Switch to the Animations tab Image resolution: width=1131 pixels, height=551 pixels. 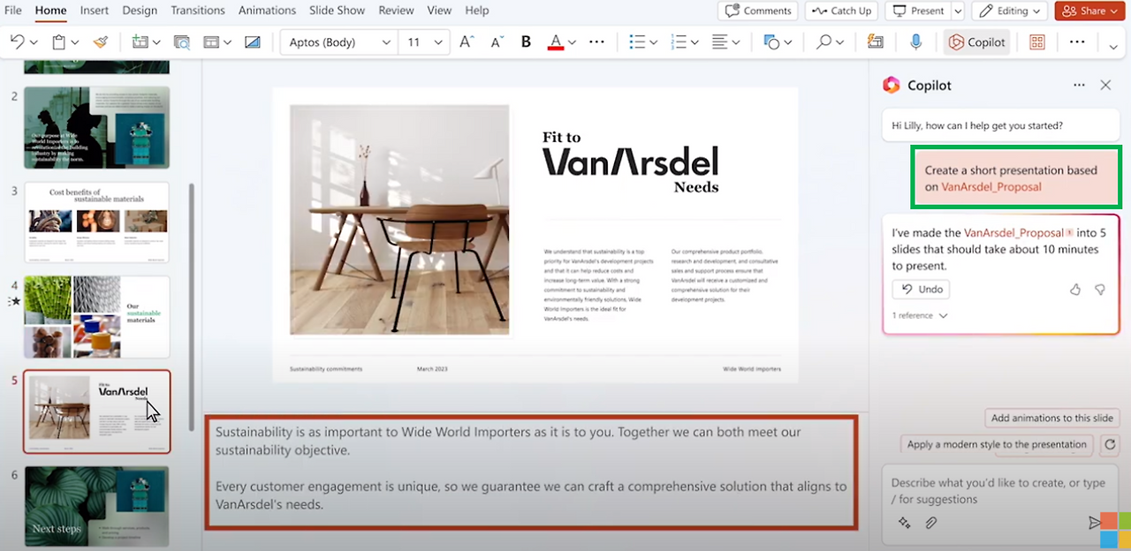click(267, 11)
